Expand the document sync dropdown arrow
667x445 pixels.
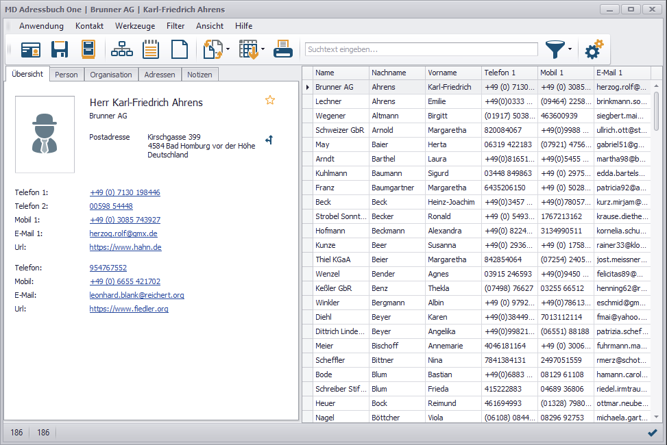[x=228, y=49]
